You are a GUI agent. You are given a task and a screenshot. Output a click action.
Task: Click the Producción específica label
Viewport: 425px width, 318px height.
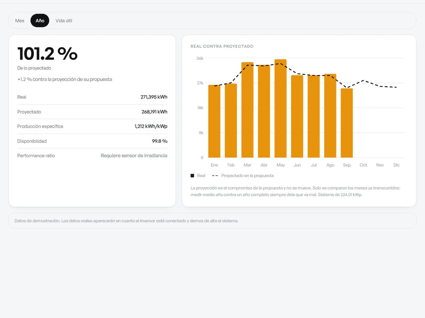(40, 126)
